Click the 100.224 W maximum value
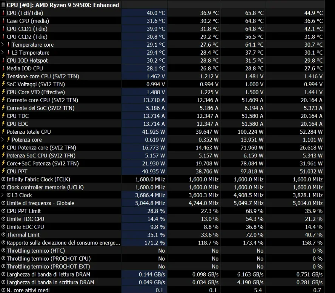Screen dimensions: 335x293 (250, 132)
